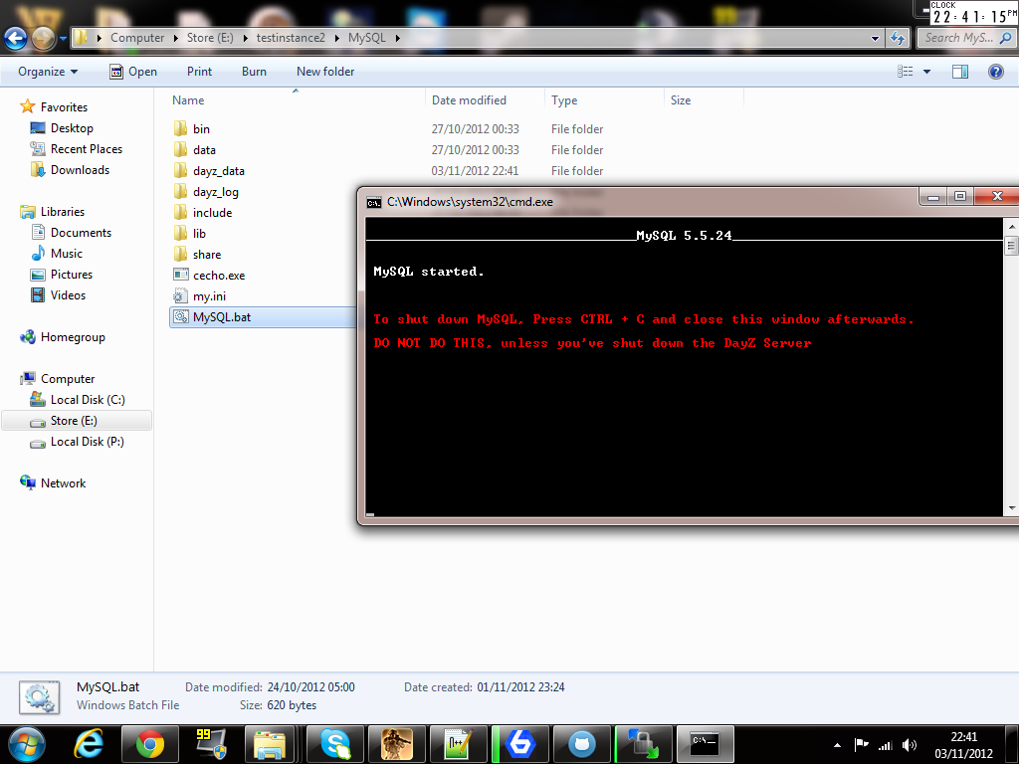The width and height of the screenshot is (1019, 764).
Task: Switch to the cmd window taskbar button
Action: point(706,744)
